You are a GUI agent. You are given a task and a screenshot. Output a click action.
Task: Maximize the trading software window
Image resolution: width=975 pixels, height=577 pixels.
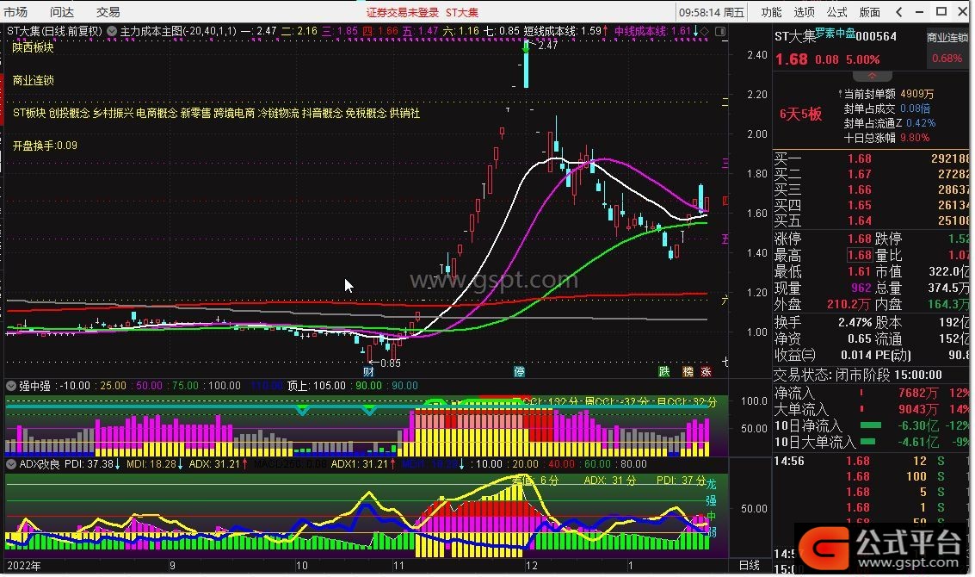pyautogui.click(x=941, y=11)
